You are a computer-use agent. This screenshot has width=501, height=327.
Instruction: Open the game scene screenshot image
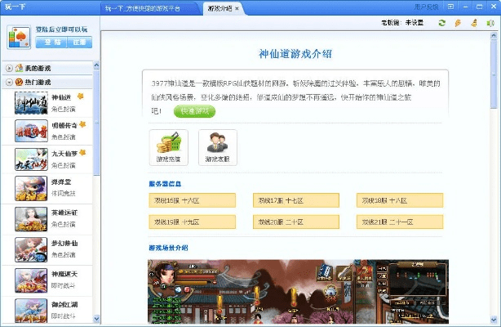click(x=298, y=292)
